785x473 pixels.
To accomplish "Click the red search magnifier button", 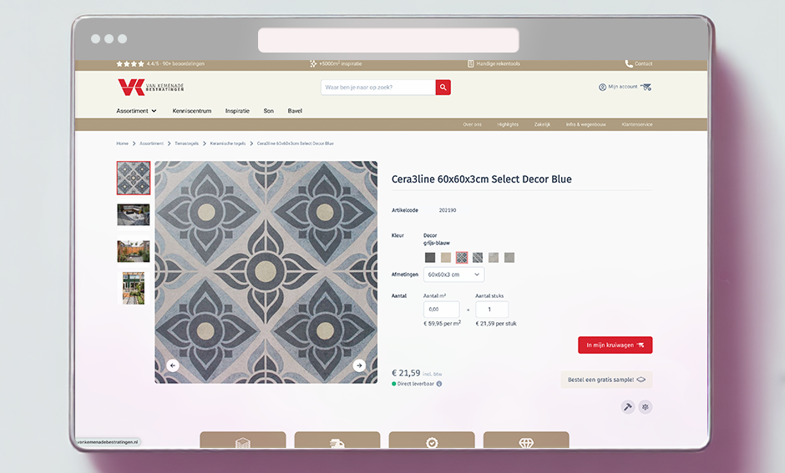I will 443,87.
